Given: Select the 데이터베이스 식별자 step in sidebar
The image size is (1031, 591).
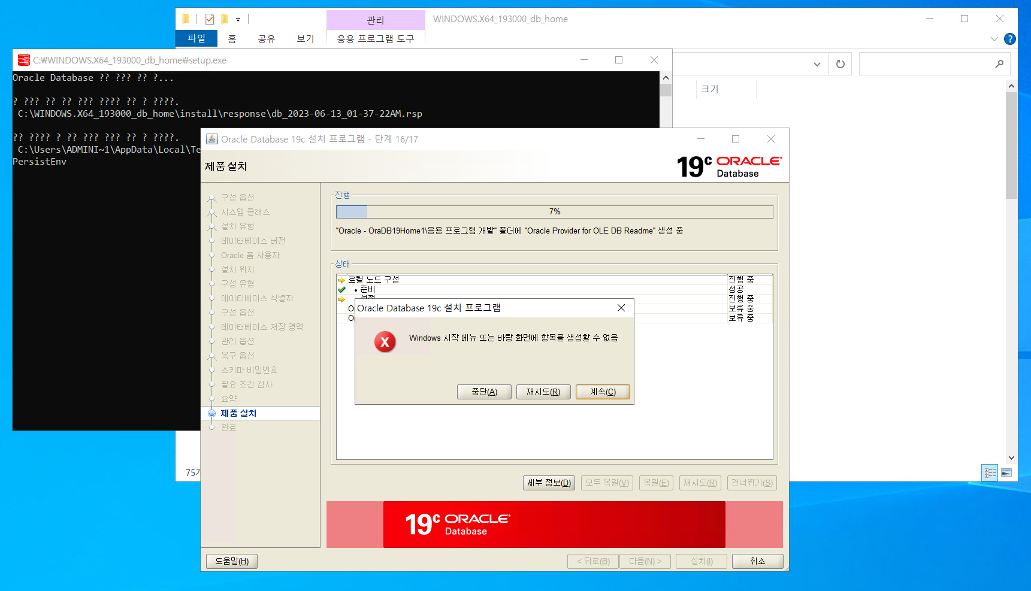Looking at the screenshot, I should point(258,298).
